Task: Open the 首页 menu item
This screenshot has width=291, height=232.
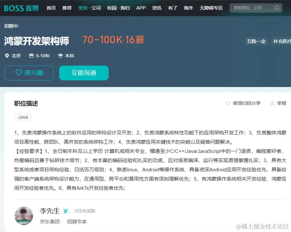Action: coord(51,8)
